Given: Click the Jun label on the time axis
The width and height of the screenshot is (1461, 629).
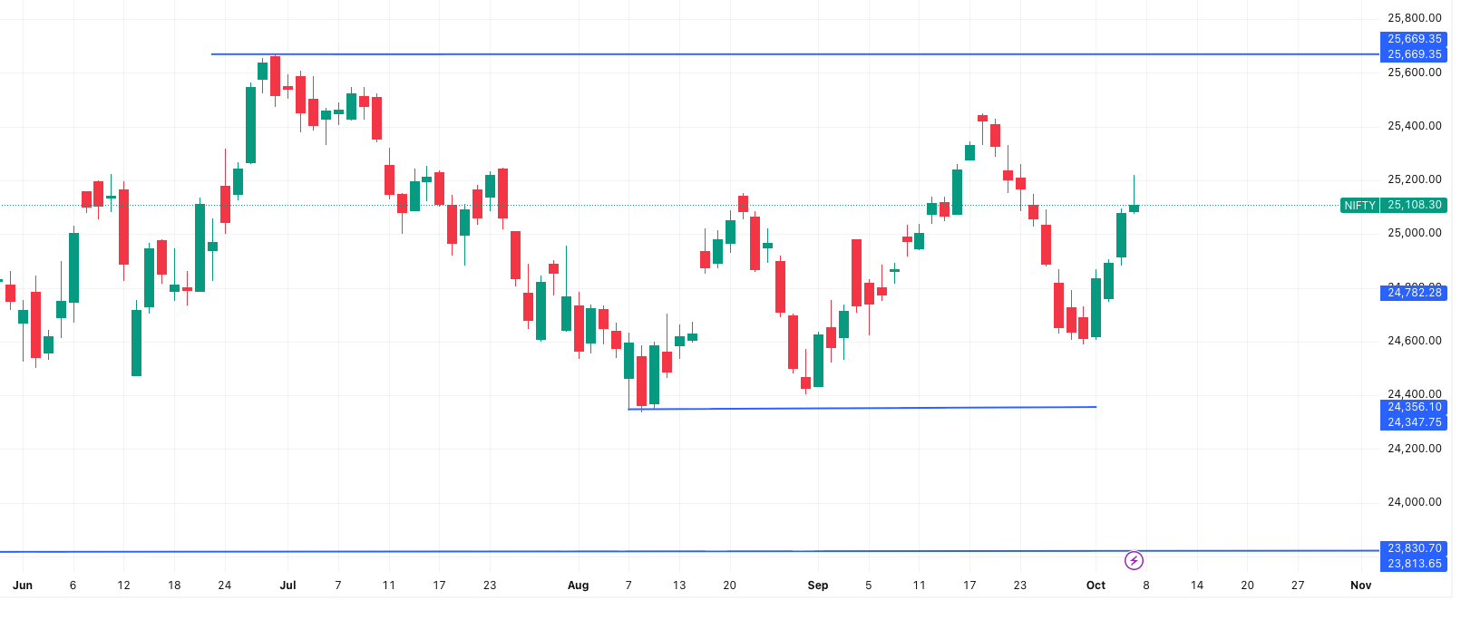Looking at the screenshot, I should [23, 585].
